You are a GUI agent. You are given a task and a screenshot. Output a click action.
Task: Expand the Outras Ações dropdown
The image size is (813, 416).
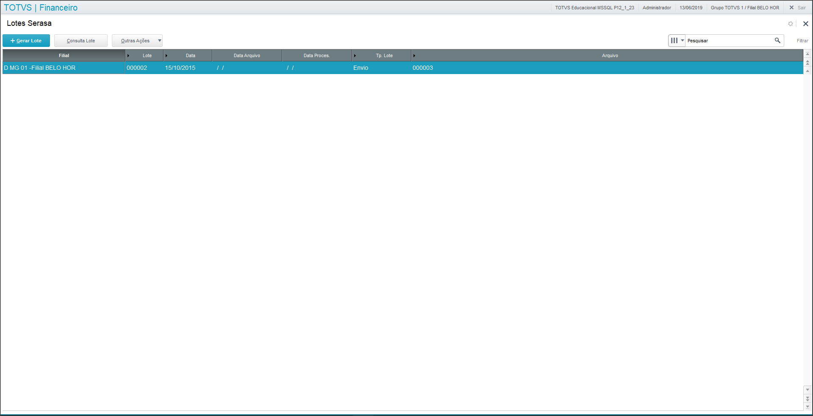(x=137, y=41)
